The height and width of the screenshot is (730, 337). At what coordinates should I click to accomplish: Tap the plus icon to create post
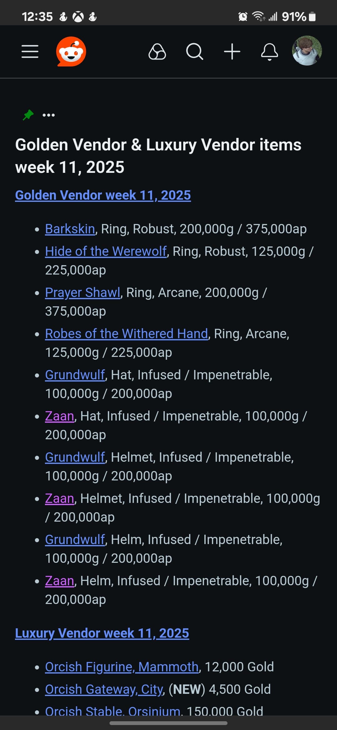click(x=232, y=51)
